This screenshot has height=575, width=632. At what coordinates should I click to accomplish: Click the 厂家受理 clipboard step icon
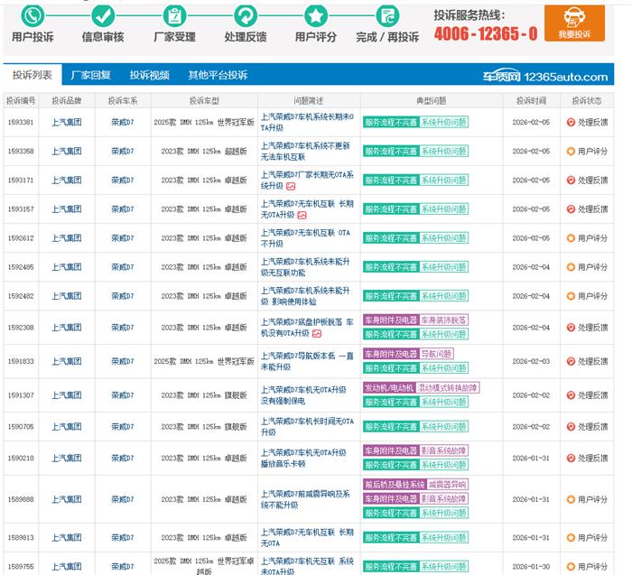[x=173, y=15]
